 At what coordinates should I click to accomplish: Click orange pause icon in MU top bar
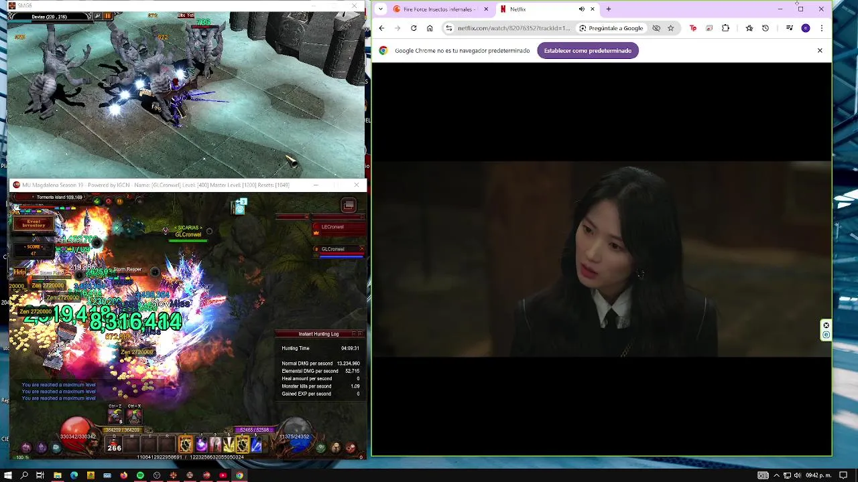[119, 201]
